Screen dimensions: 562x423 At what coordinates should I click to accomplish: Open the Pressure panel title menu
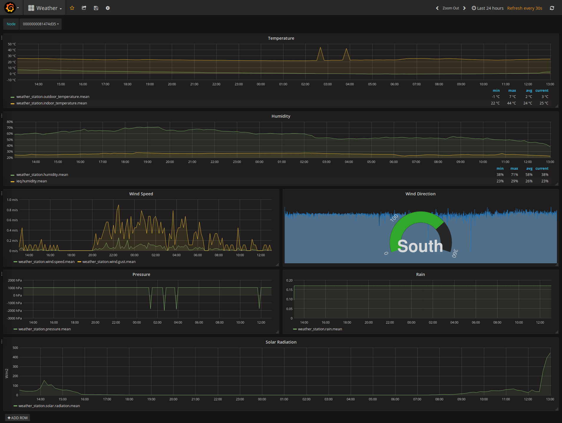pyautogui.click(x=141, y=274)
